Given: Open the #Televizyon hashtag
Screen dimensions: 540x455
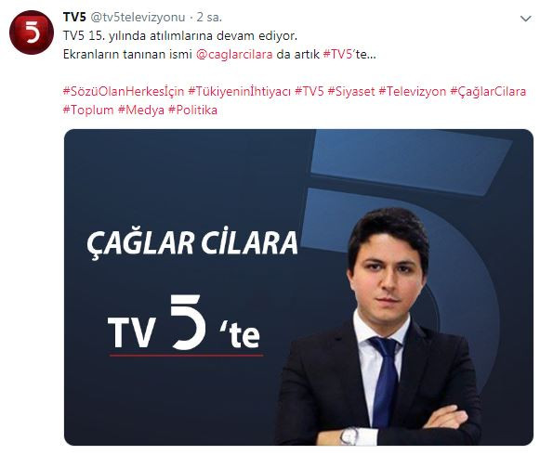Looking at the screenshot, I should click(413, 91).
